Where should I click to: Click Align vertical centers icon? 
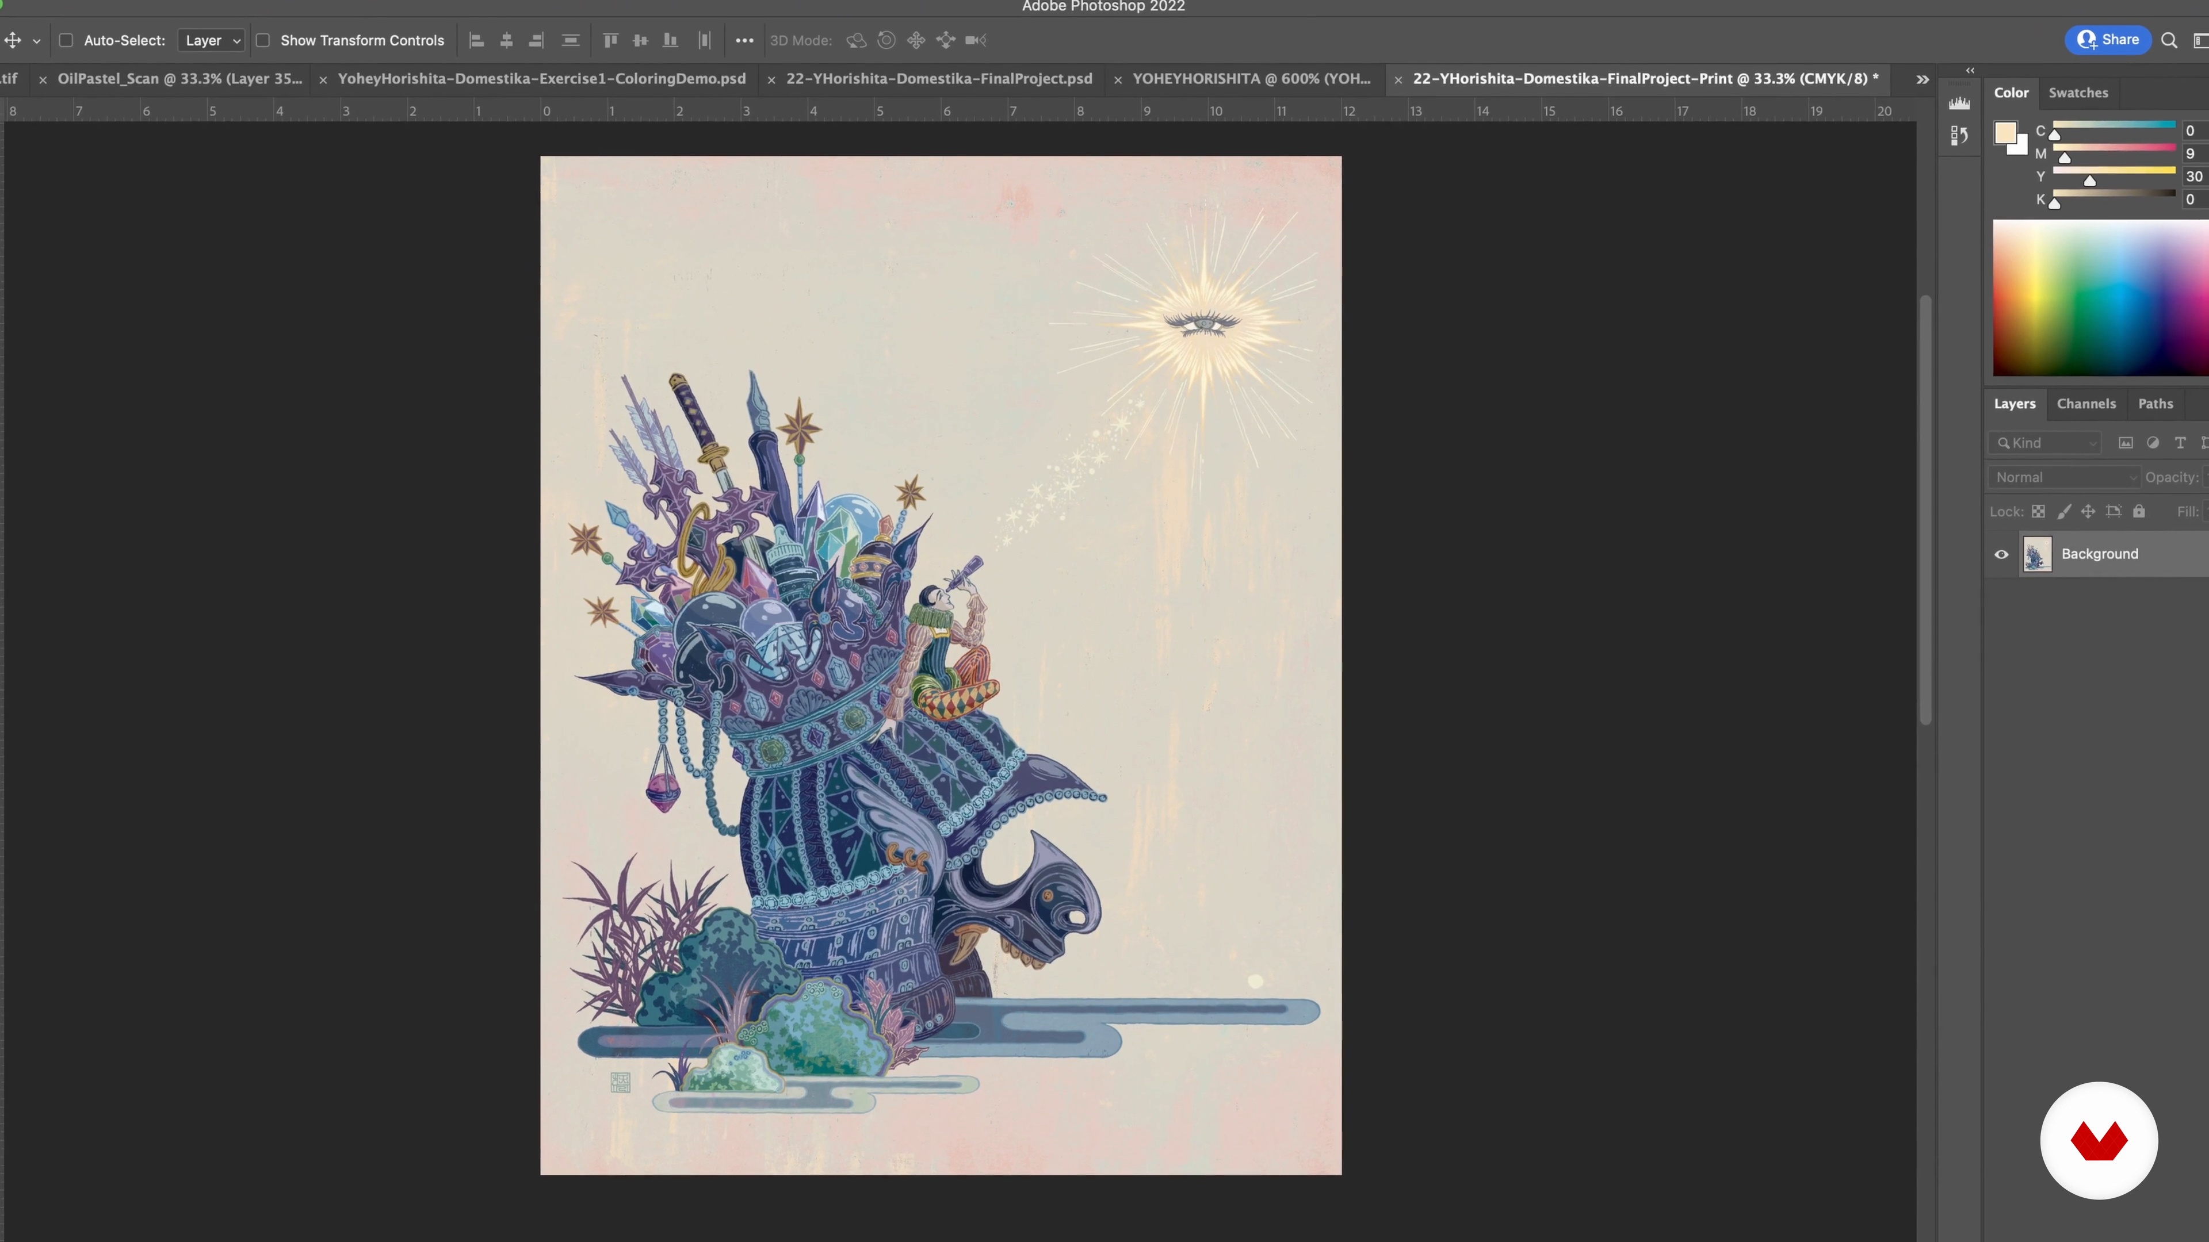click(641, 40)
